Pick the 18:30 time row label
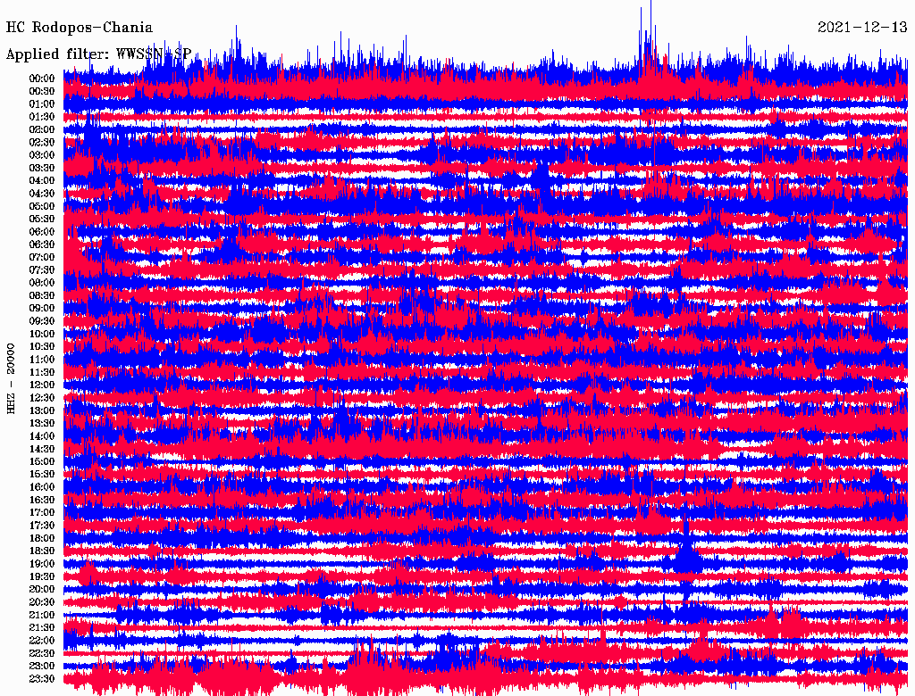Viewport: 915px width, 696px height. point(42,551)
